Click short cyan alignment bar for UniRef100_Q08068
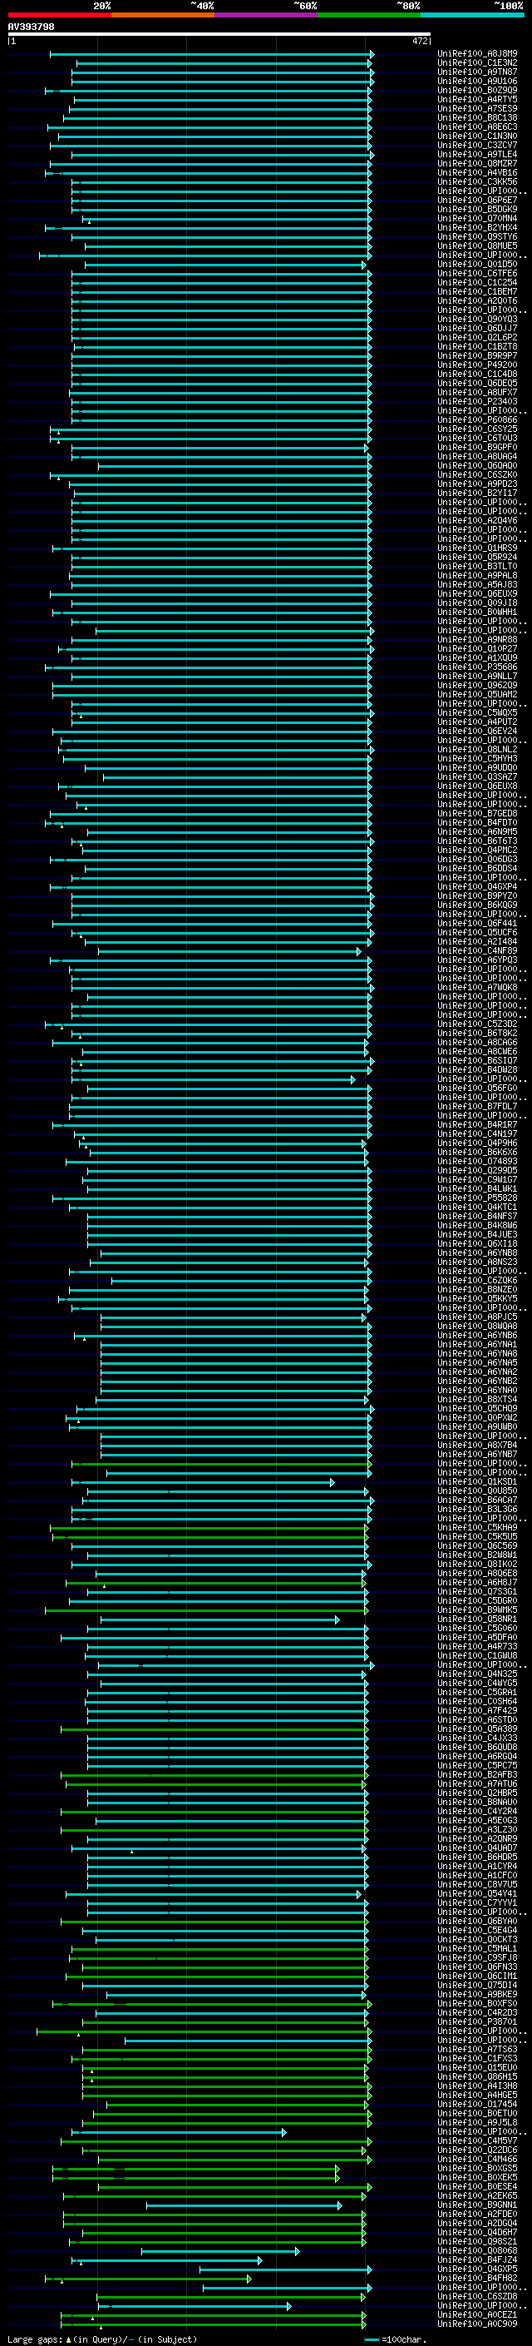 [220, 2251]
